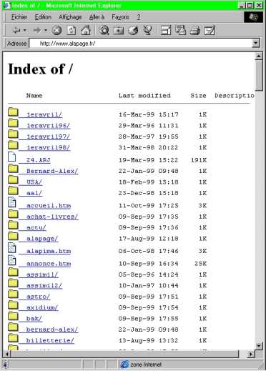
Task: Open the Search pane with the magnifier icon
Action: (104, 31)
